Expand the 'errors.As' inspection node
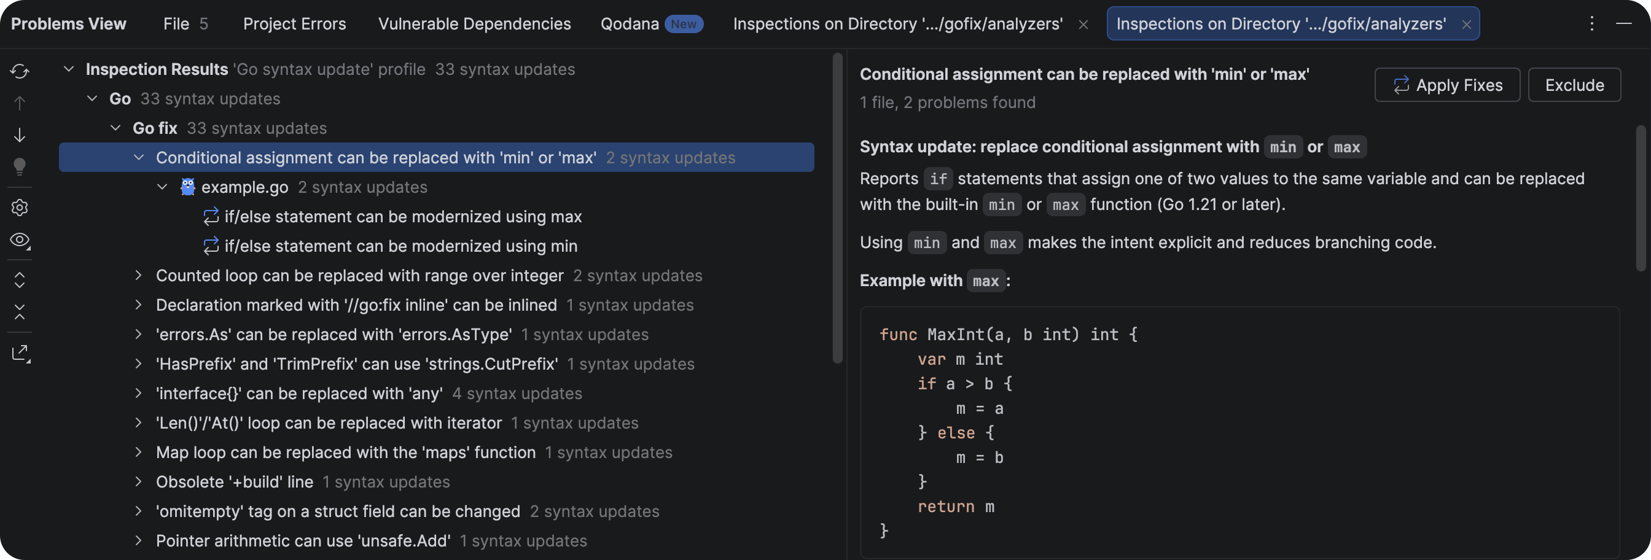1651x560 pixels. (x=138, y=335)
